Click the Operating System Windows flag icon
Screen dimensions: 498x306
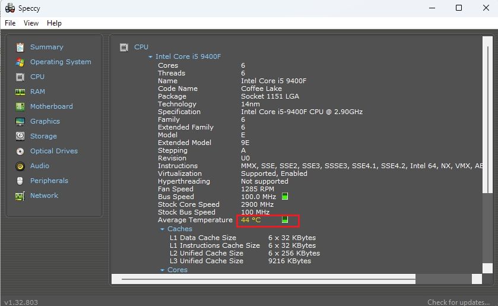pyautogui.click(x=20, y=62)
